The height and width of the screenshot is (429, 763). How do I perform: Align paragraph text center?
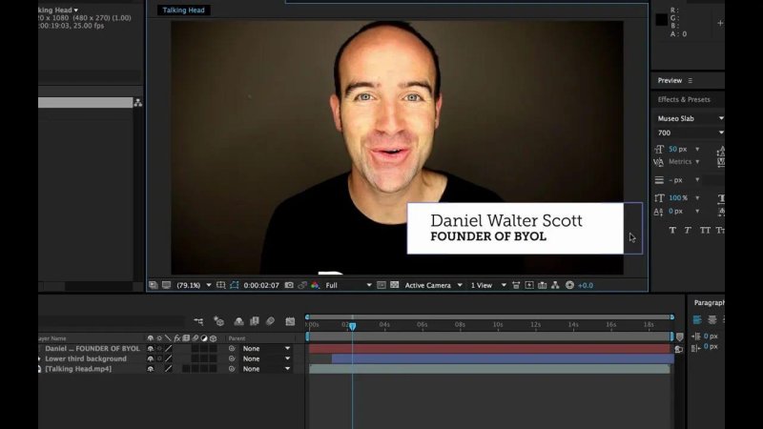click(x=711, y=319)
